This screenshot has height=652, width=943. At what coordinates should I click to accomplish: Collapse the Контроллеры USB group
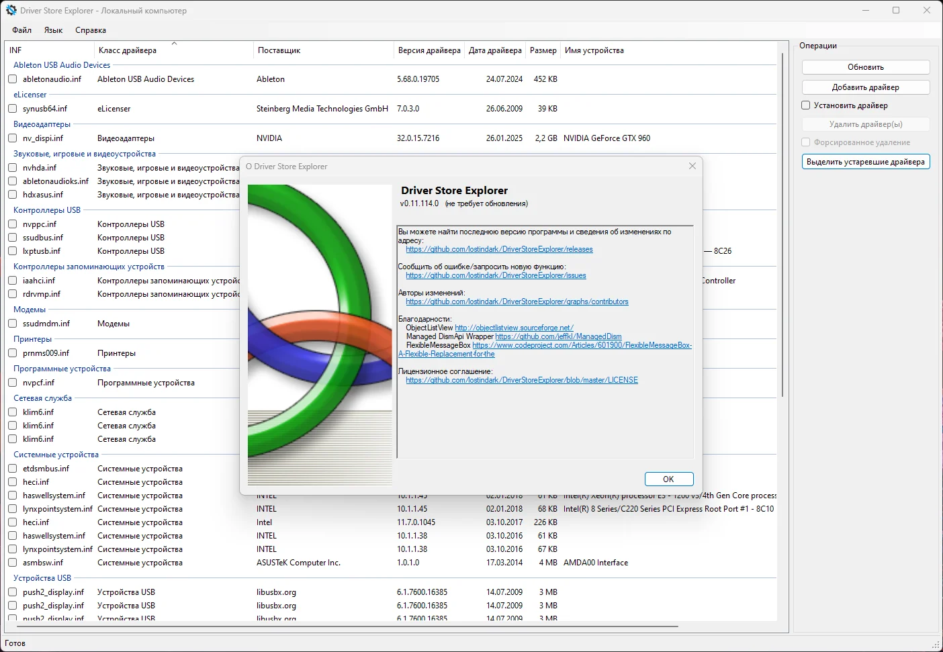(47, 210)
